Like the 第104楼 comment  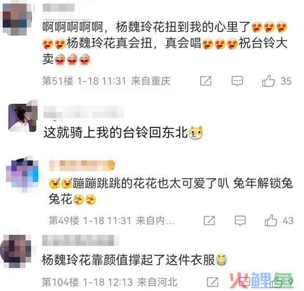tap(275, 282)
